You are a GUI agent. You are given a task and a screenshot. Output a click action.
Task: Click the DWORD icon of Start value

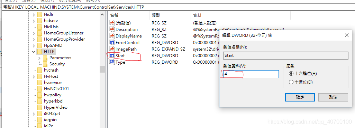pyautogui.click(x=112, y=55)
